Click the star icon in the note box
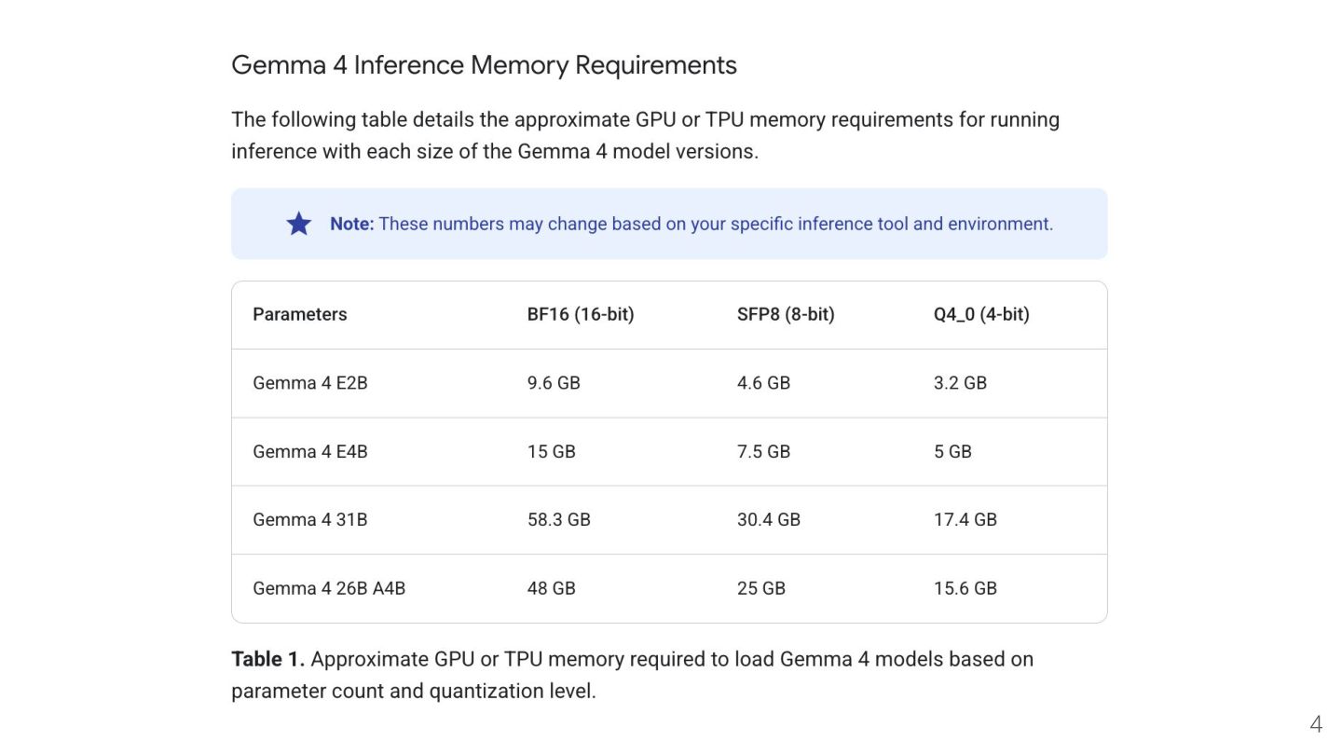This screenshot has width=1342, height=755. (298, 224)
